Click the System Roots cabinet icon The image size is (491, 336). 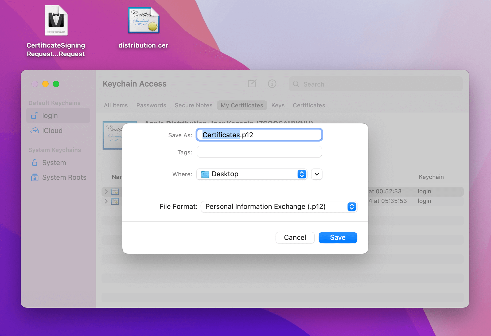coord(35,177)
